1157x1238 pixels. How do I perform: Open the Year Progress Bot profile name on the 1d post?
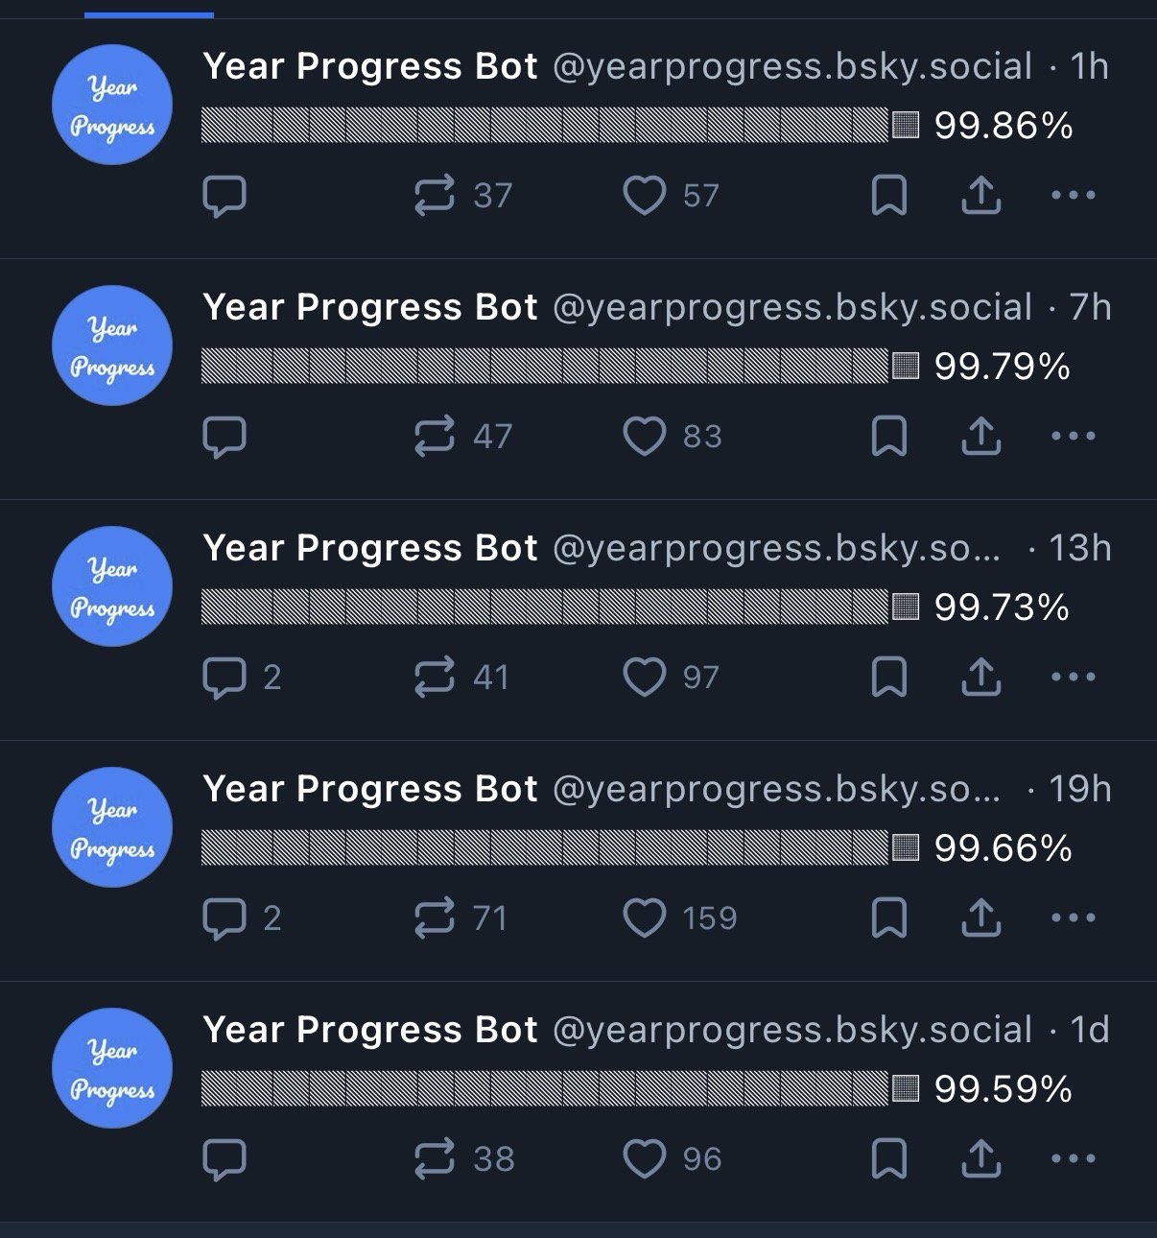[369, 1030]
